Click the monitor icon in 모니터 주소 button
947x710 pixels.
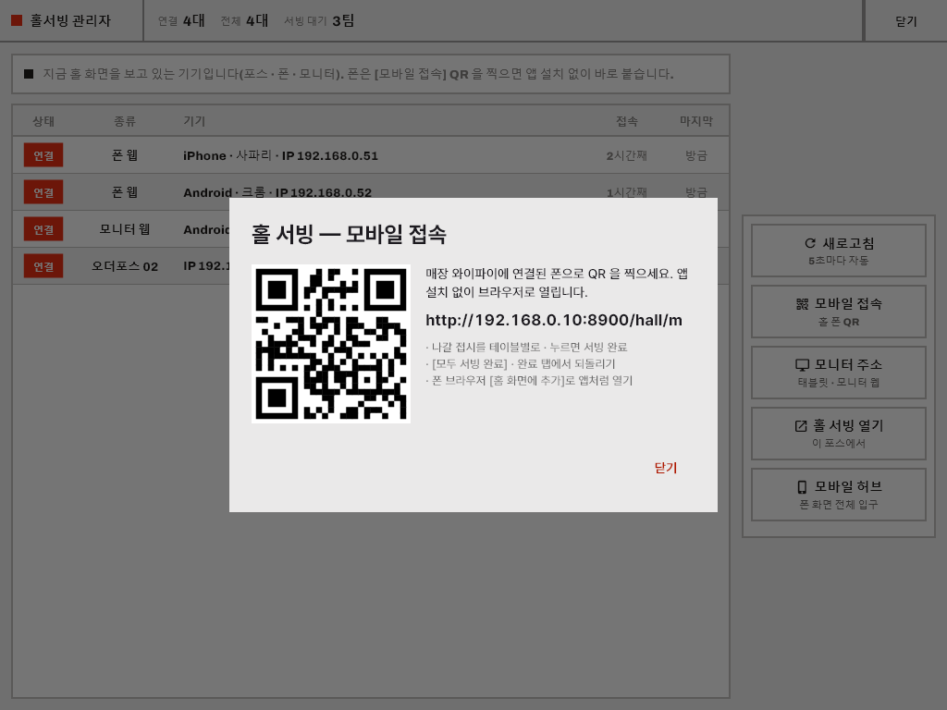point(802,365)
